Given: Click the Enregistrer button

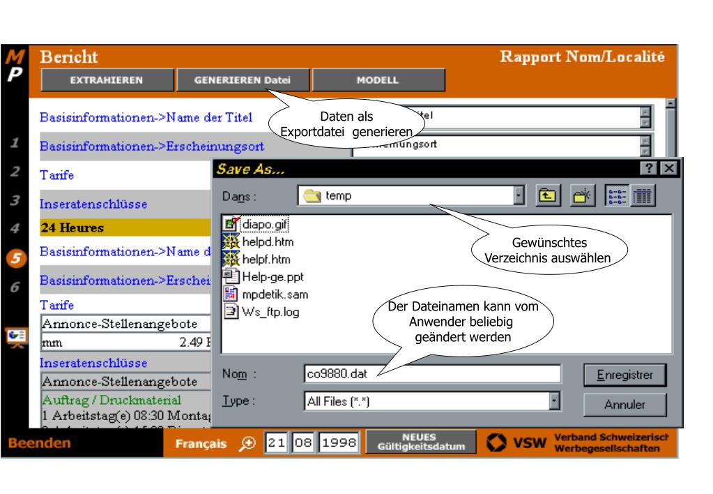Looking at the screenshot, I should [624, 375].
